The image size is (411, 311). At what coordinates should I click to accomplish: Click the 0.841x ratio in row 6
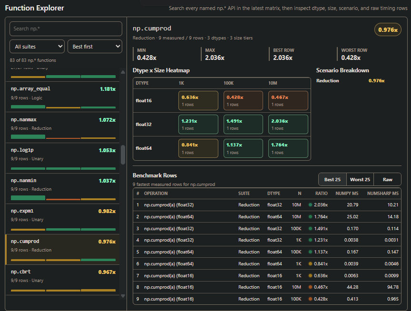pos(321,264)
